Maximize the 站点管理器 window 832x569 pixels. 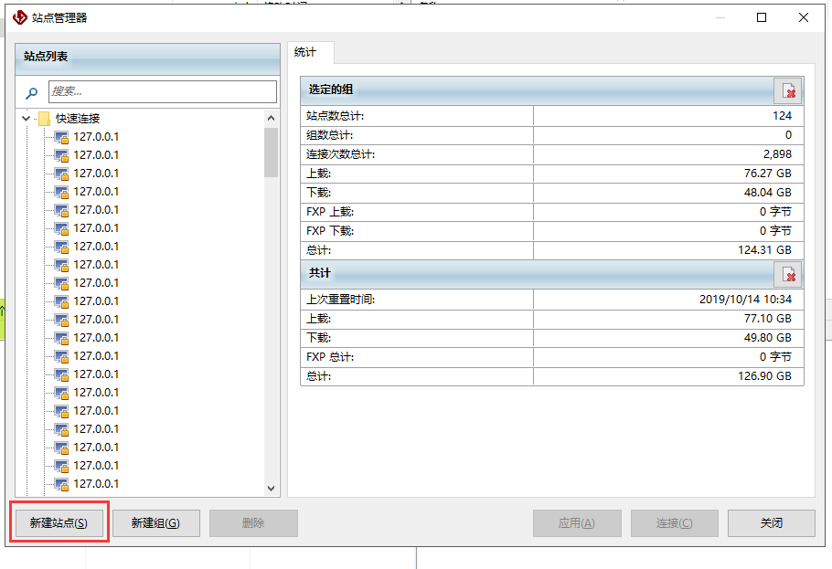click(762, 17)
